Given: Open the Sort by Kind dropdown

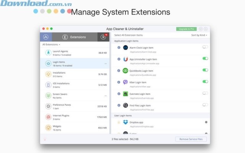Looking at the screenshot, I should 199,35.
